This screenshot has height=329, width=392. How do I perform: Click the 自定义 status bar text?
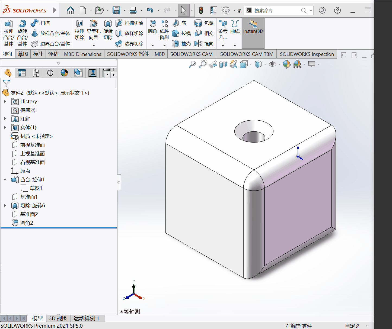tap(352, 326)
